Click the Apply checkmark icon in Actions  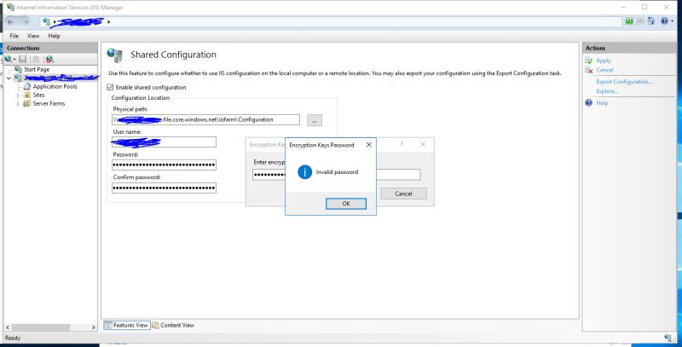588,61
